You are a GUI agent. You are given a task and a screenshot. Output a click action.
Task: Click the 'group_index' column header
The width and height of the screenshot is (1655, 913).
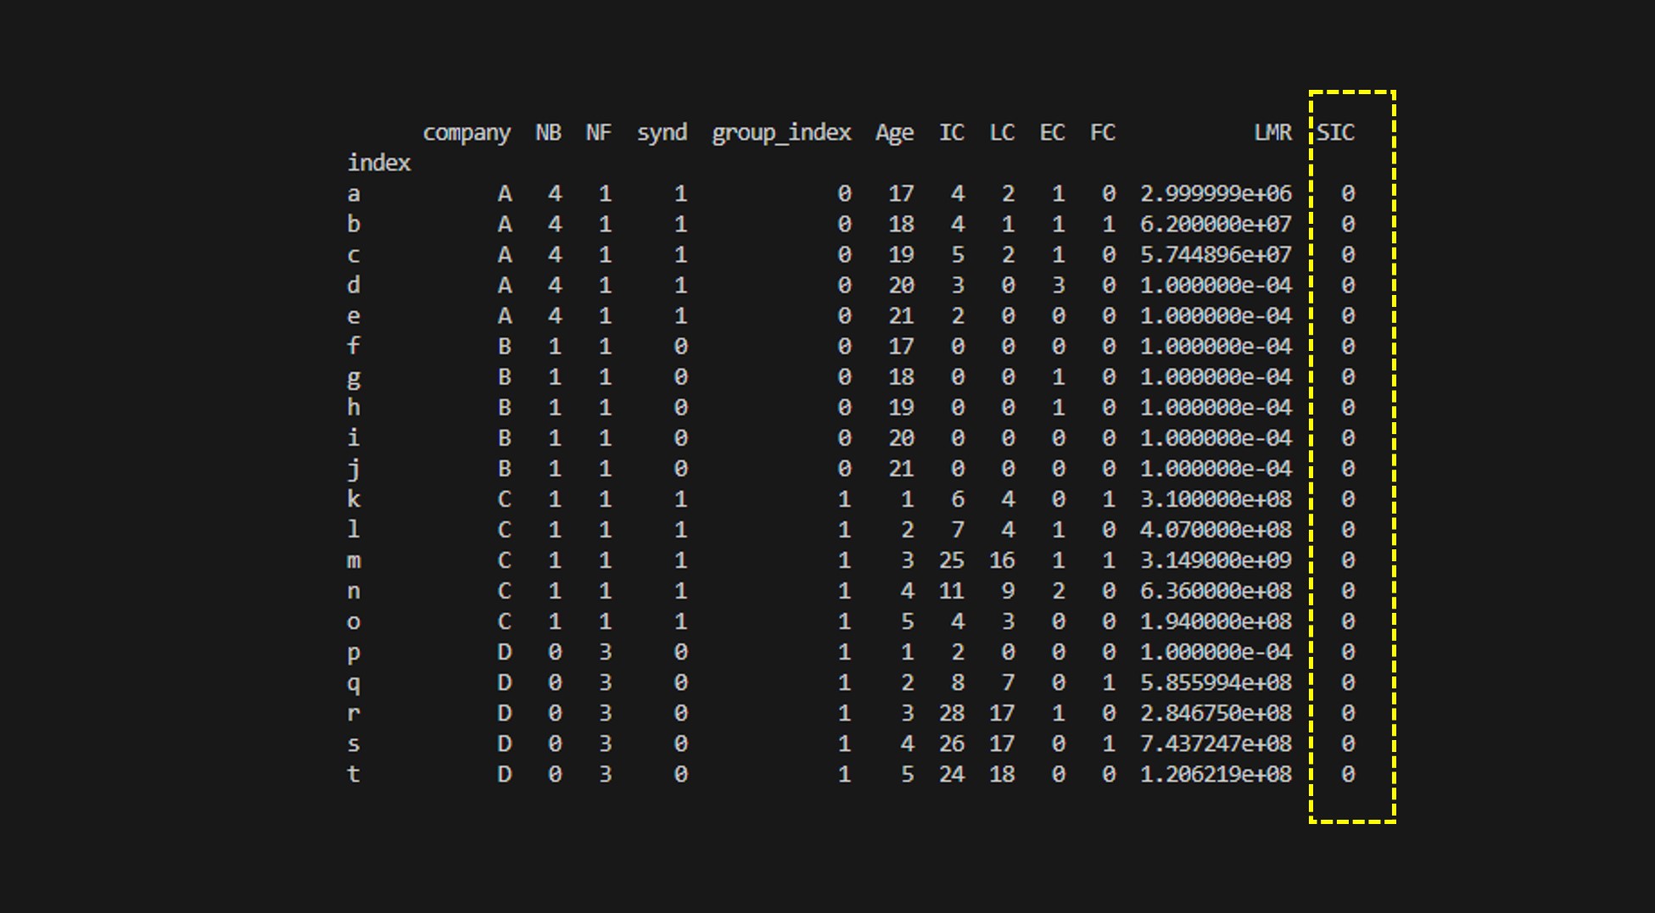(x=781, y=133)
